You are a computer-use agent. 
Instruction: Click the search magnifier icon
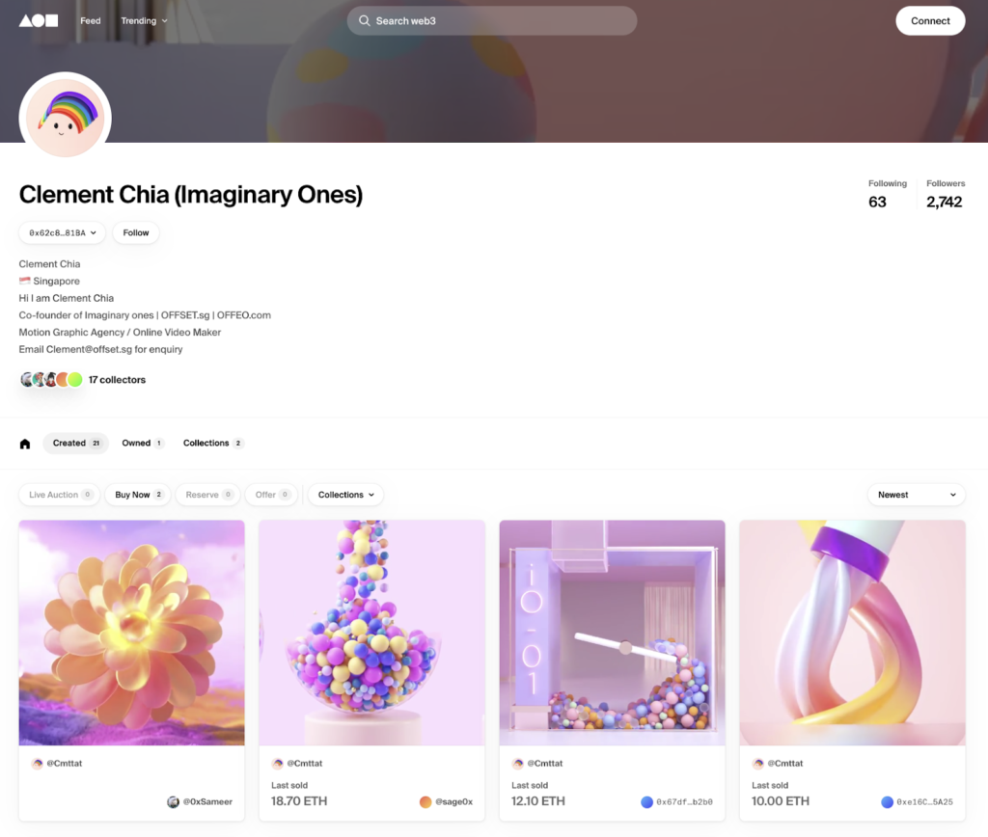click(x=364, y=21)
